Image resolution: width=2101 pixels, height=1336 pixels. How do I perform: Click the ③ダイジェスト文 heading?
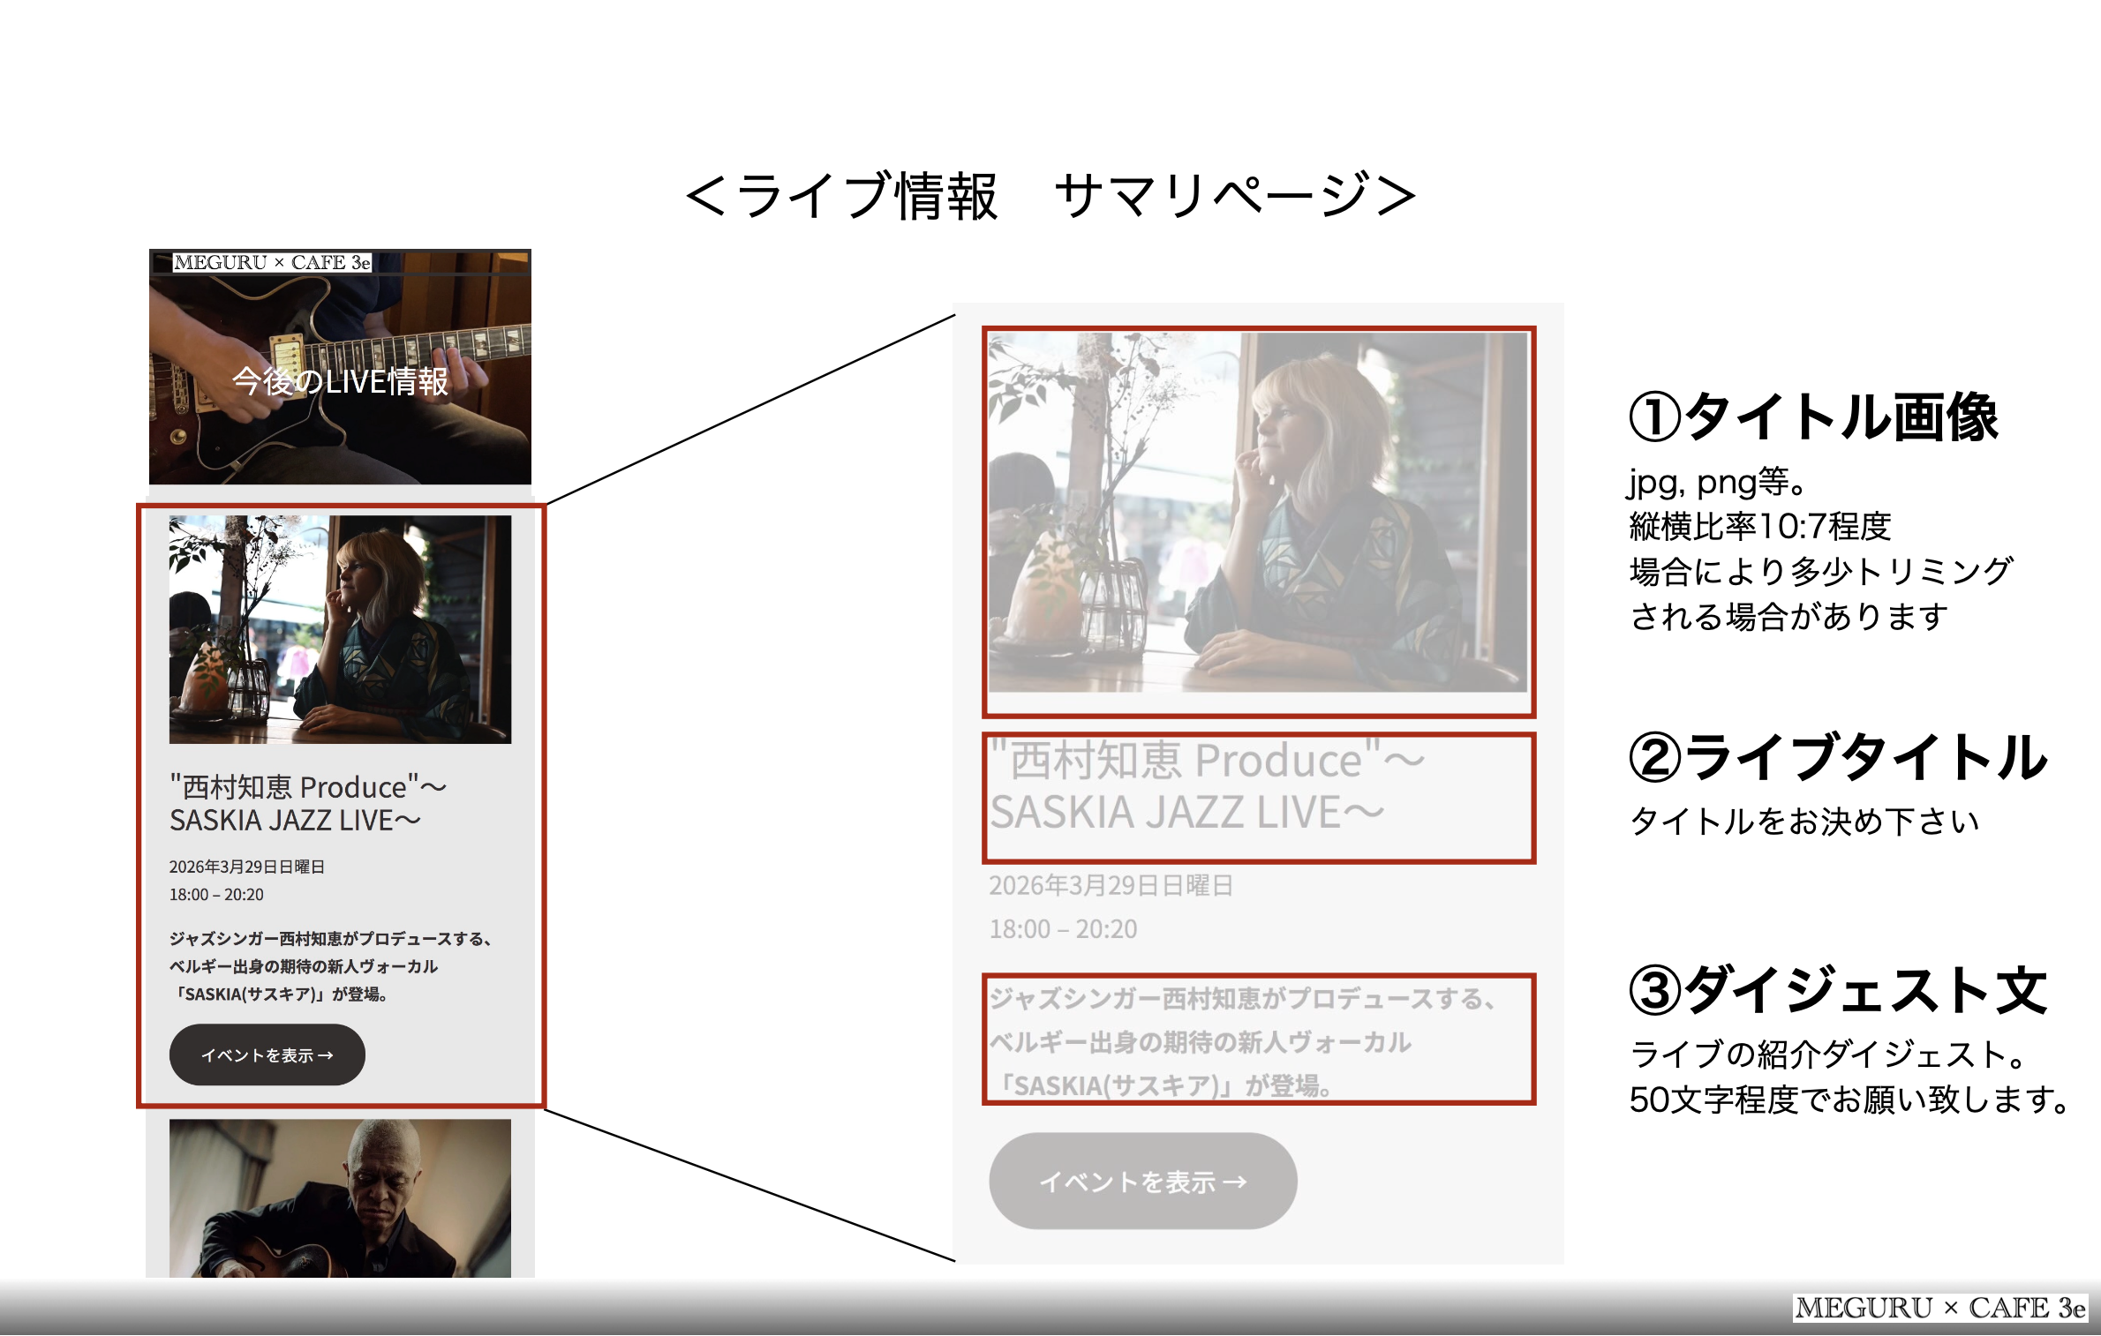(1836, 990)
